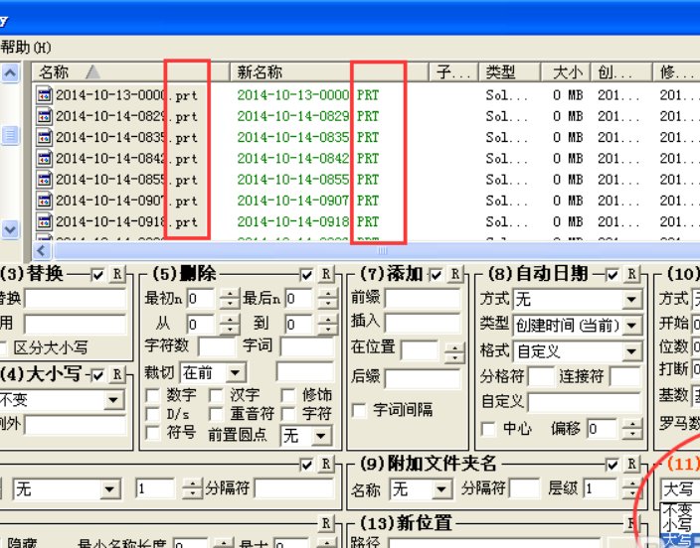Enable the 字词间隔 checkbox

pyautogui.click(x=359, y=410)
